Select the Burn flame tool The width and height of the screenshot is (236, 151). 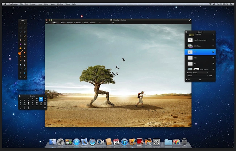tap(25, 53)
